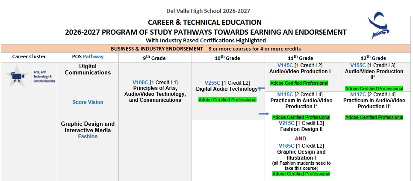Open the V255C course code link
413x181 pixels.
pyautogui.click(x=212, y=83)
